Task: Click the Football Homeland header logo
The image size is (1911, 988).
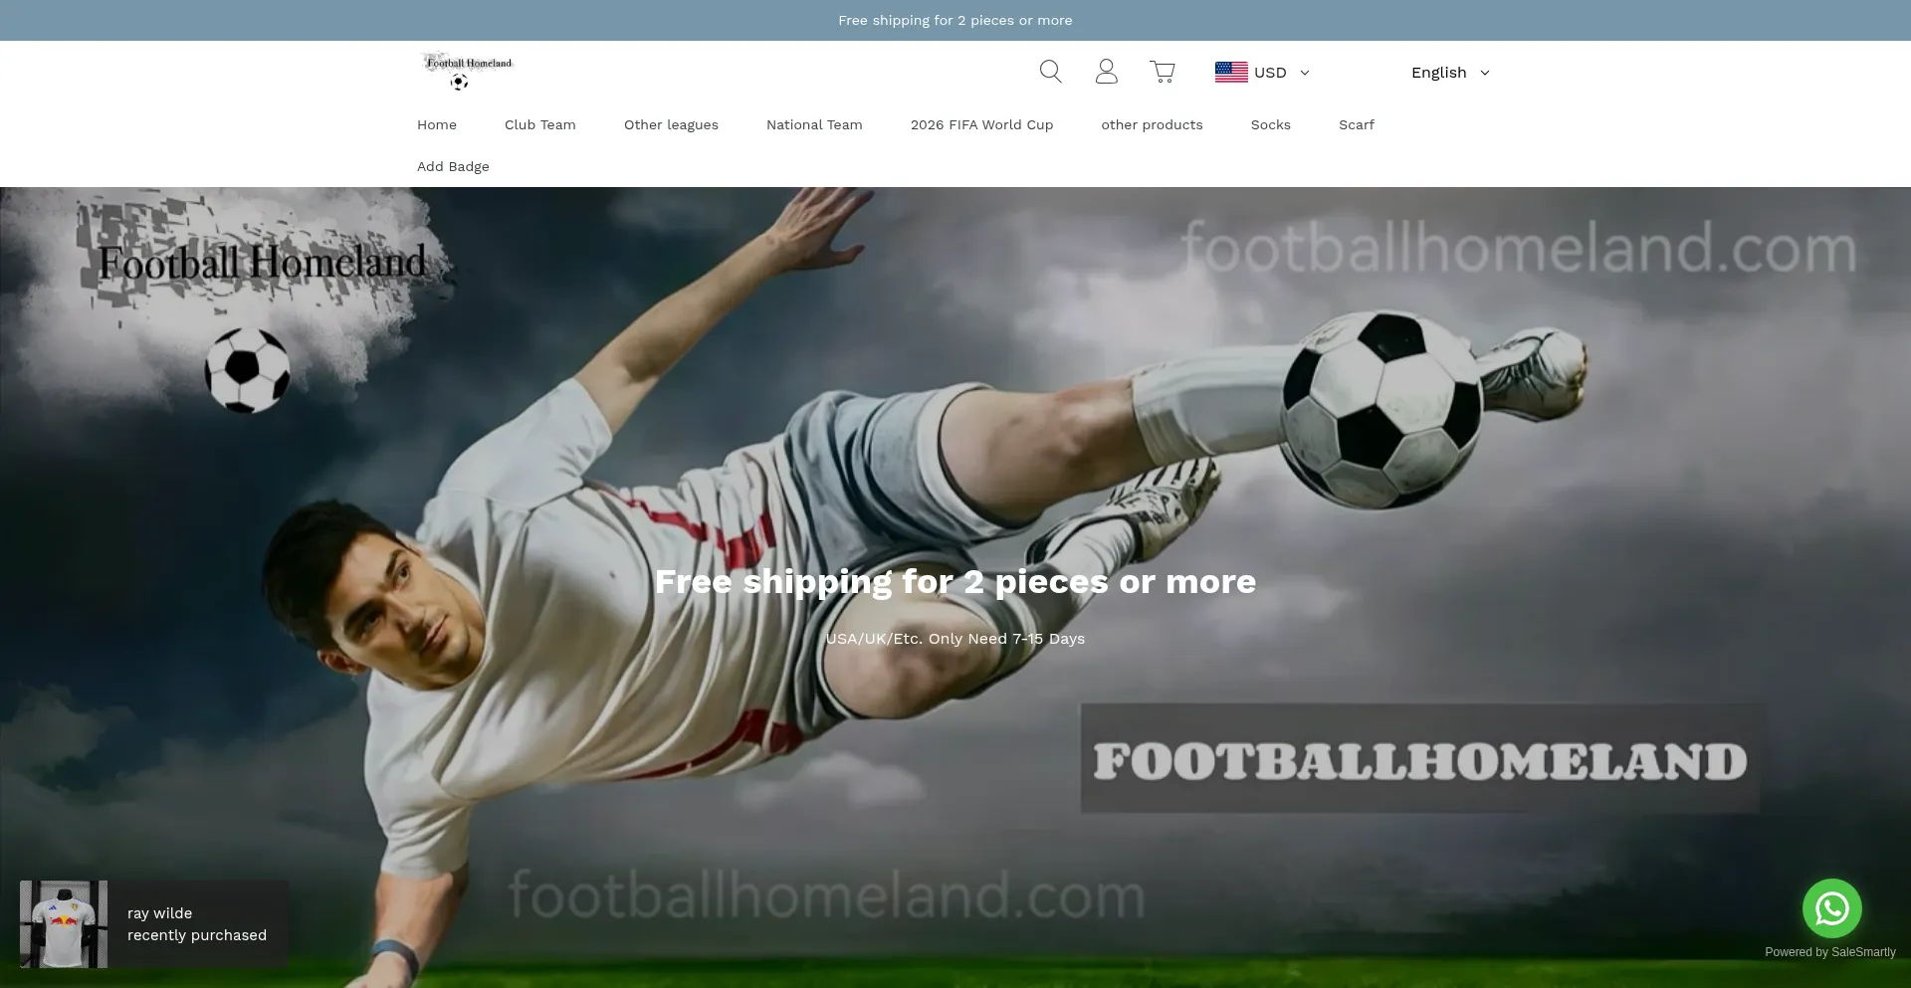Action: click(x=467, y=72)
